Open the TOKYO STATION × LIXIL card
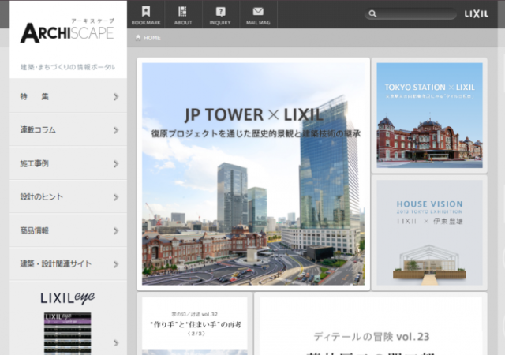Screen dimensions: 505x355 429,115
